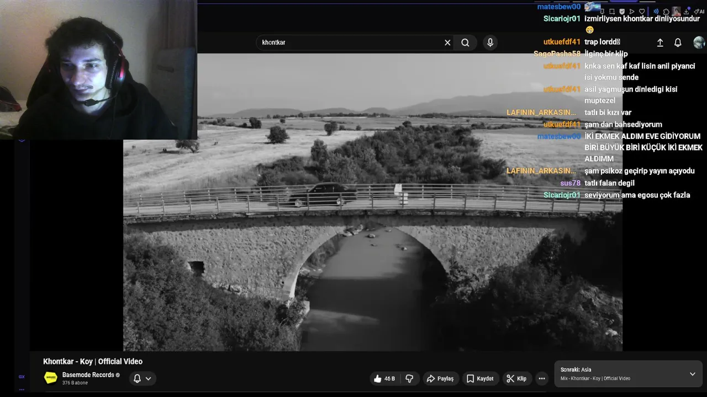Click the snapshot selection icon in browser toolbar

pyautogui.click(x=612, y=12)
